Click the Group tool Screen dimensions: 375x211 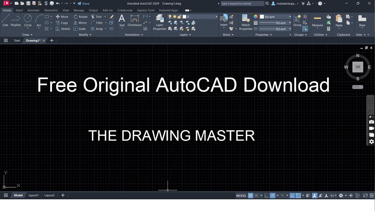point(297,21)
